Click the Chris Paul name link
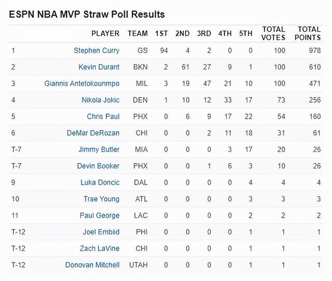 click(103, 117)
